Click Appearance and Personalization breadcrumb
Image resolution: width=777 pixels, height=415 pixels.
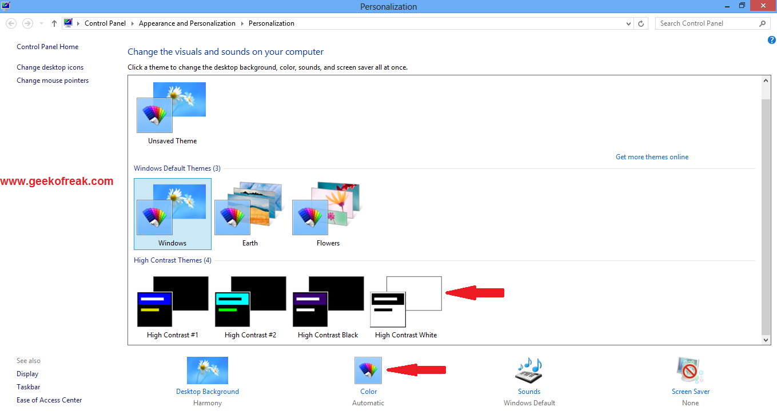[x=187, y=23]
